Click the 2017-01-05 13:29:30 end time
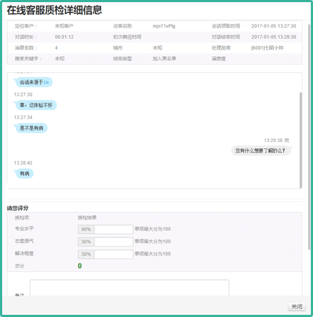Image resolution: width=313 pixels, height=317 pixels. point(274,37)
